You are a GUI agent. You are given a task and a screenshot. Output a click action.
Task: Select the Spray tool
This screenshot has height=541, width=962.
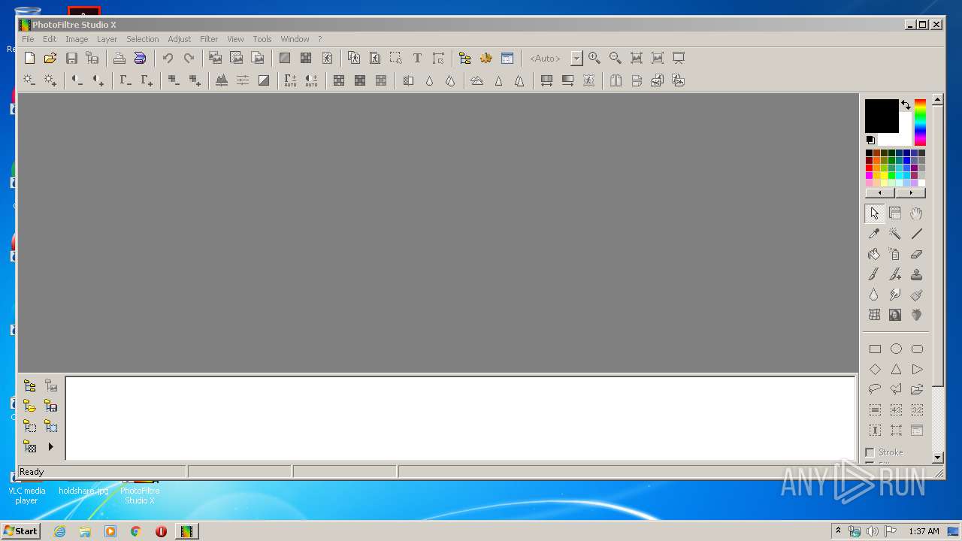coord(895,254)
